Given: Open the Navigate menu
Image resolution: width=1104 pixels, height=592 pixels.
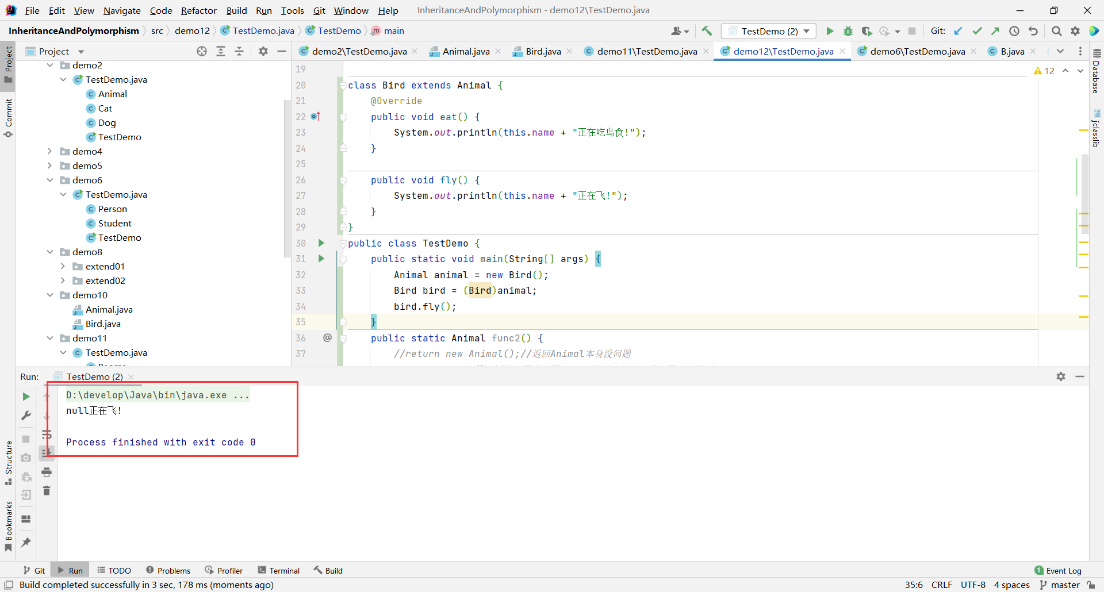Looking at the screenshot, I should (x=122, y=10).
